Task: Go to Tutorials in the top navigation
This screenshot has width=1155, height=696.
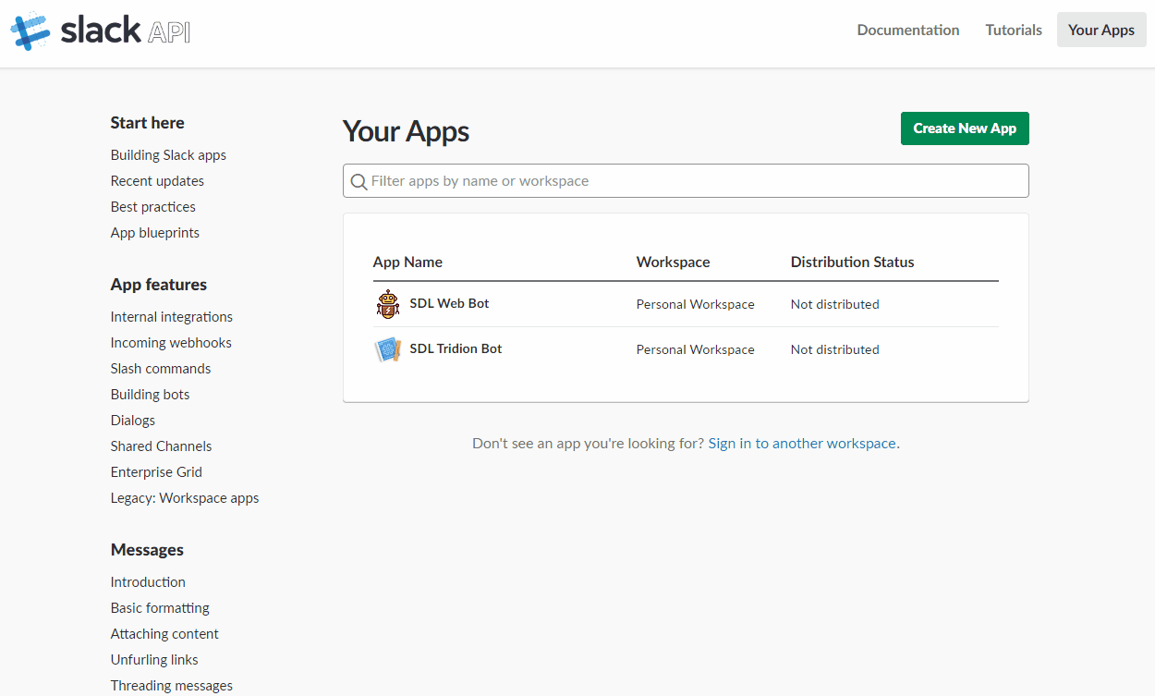Action: [x=1014, y=30]
